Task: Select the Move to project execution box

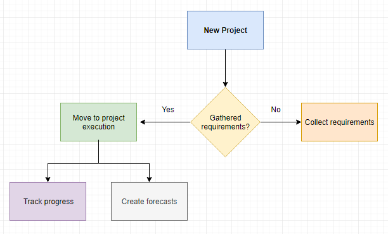Action: [98, 122]
